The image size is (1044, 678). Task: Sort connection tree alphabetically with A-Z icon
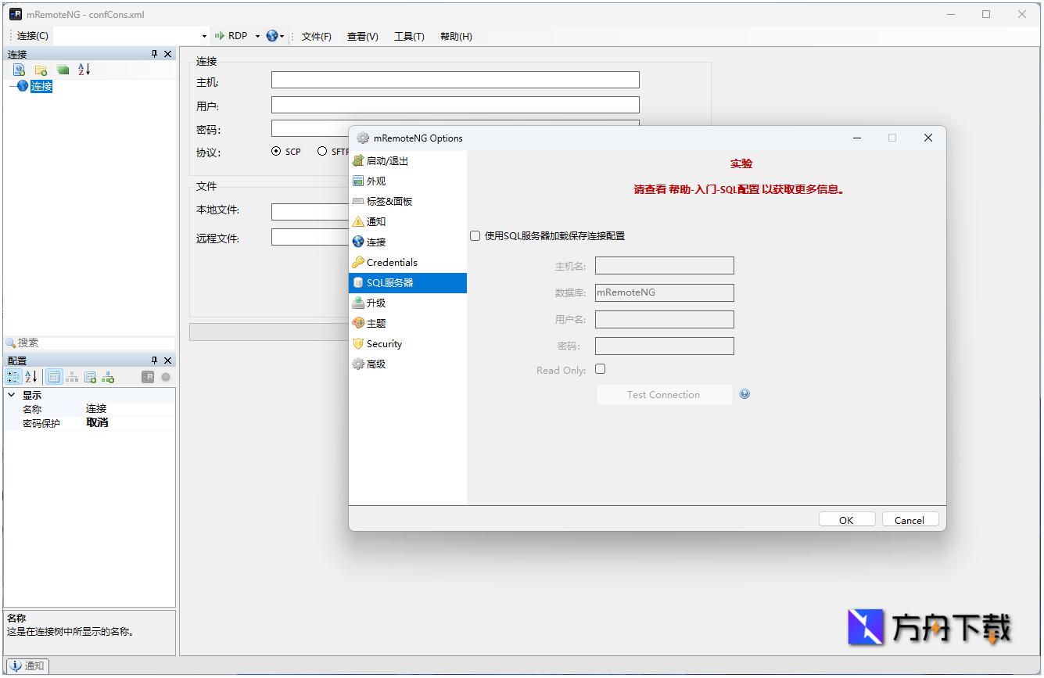(x=84, y=70)
